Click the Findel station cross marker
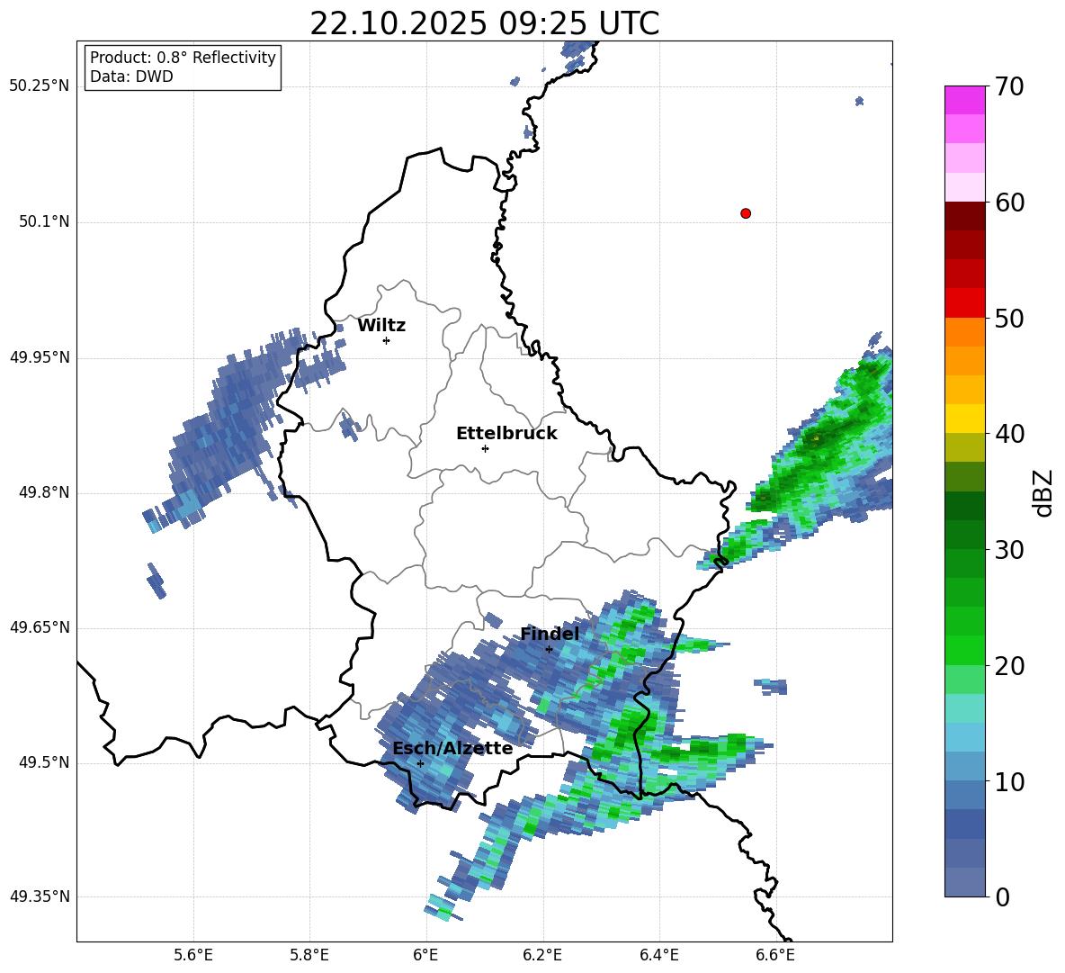 549,649
